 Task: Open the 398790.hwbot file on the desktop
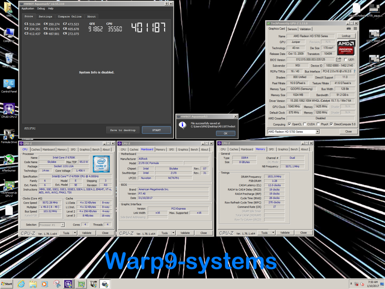pos(357,10)
